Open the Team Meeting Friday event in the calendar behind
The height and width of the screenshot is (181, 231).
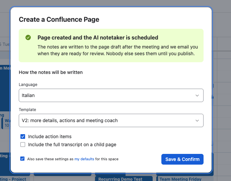pos(185,179)
